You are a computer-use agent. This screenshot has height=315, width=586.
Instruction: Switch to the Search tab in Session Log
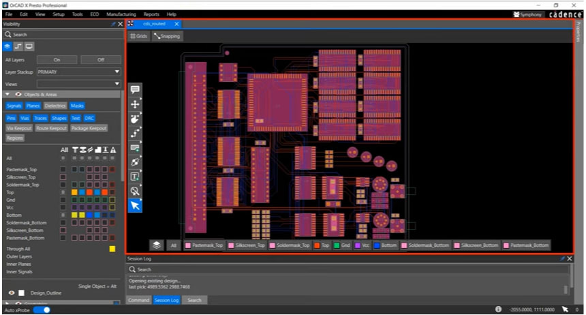(x=194, y=300)
